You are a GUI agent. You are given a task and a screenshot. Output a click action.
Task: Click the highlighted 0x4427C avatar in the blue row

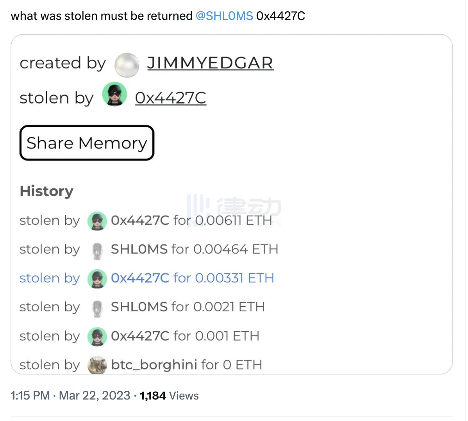point(97,278)
